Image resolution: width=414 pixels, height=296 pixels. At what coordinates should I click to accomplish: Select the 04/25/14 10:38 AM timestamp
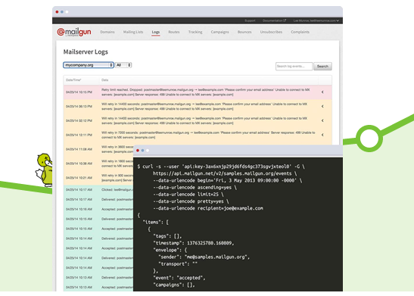[79, 164]
